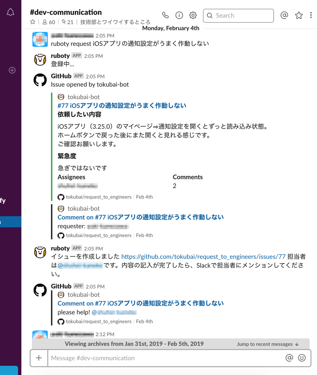Click 2:12 PM timestamp on last message
The image size is (317, 375).
point(105,334)
